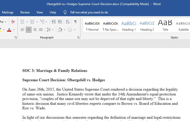The height and width of the screenshot is (121, 190).
Task: Click the heading SOC 3: Marriage & Family Relations
Action: point(55,71)
